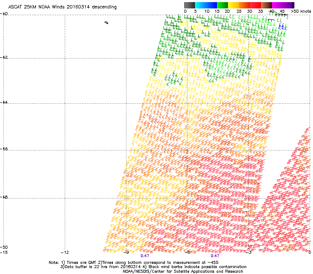Image resolution: width=313 pixels, height=274 pixels.
Task: Click the '-9' longitude axis label
Action: [x=126, y=253]
